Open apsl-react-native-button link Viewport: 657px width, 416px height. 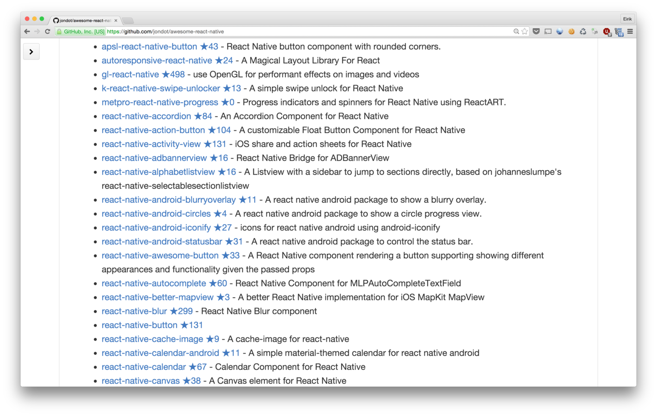pos(160,47)
